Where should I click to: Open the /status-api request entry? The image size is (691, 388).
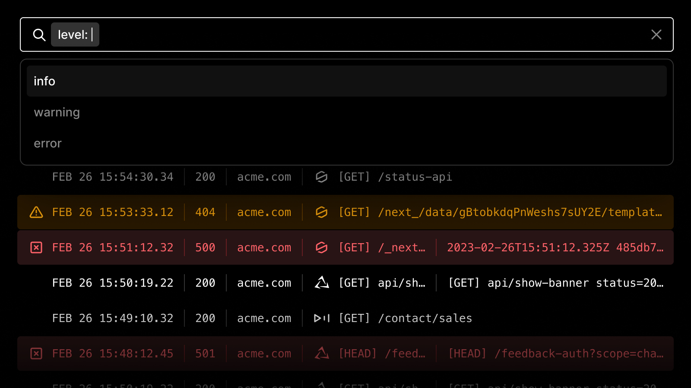click(x=415, y=177)
